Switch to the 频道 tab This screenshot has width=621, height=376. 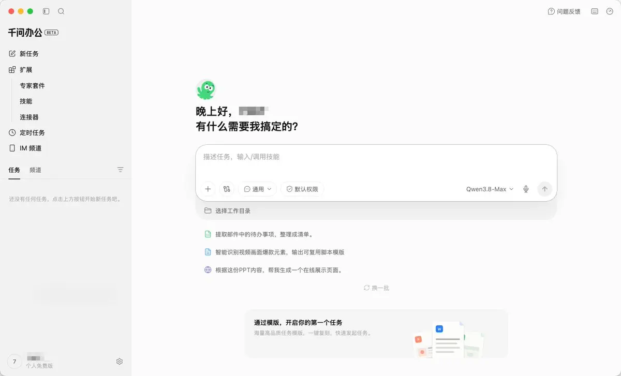coord(35,170)
